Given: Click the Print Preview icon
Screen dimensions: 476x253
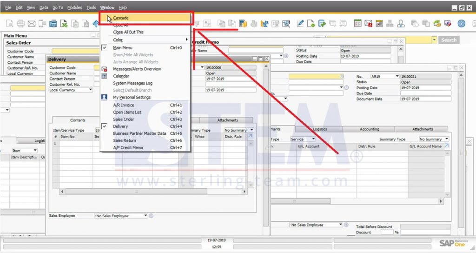Looking at the screenshot, I should tap(10, 24).
